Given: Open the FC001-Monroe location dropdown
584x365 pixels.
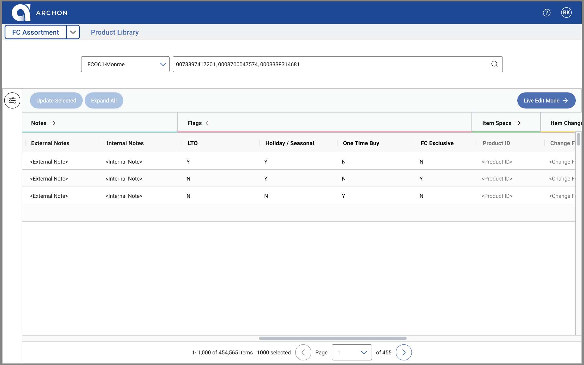Looking at the screenshot, I should (x=125, y=64).
